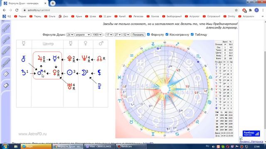Screen dimensions: 266x149
Task: Click the Lilith black moon glyph
Action: click(x=100, y=73)
